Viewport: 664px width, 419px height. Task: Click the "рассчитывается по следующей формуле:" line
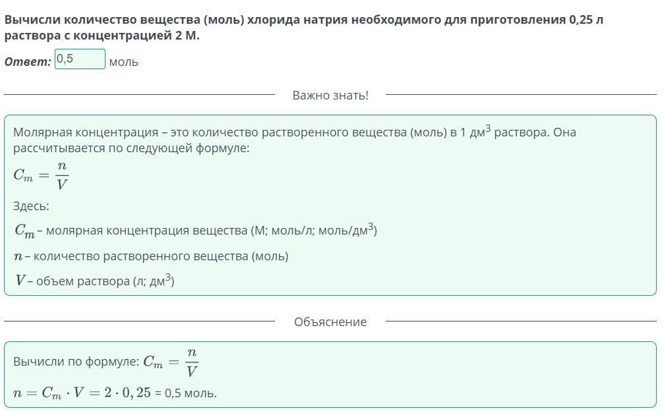click(131, 148)
